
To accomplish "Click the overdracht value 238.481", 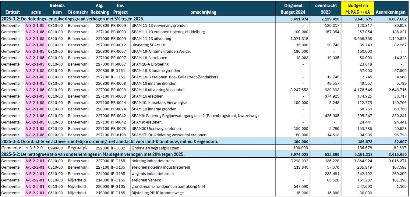I will [x=332, y=174].
